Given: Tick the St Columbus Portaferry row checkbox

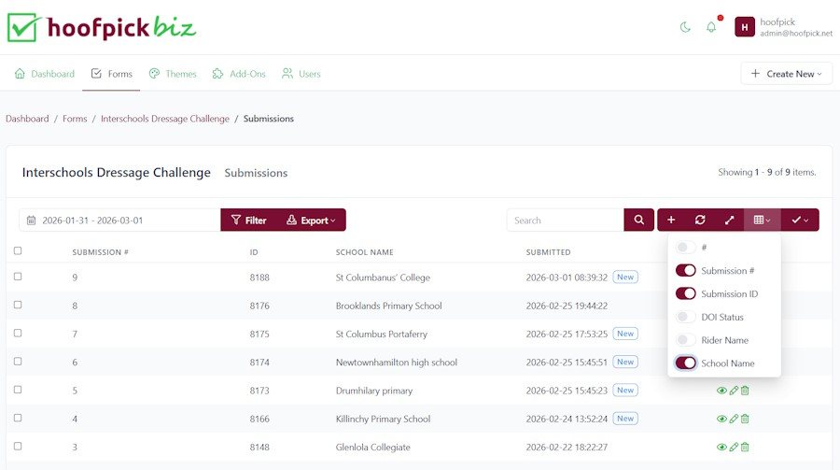Looking at the screenshot, I should [x=18, y=334].
